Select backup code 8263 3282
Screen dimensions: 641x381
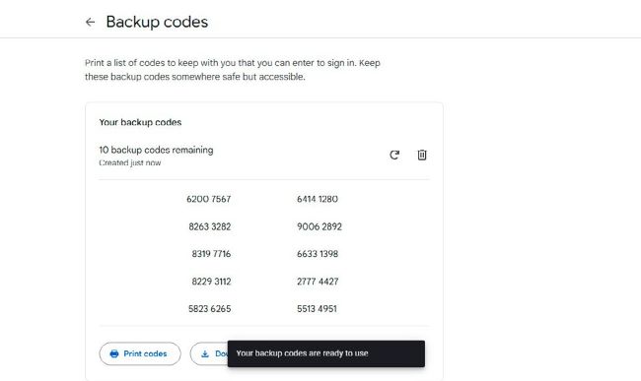click(x=210, y=226)
